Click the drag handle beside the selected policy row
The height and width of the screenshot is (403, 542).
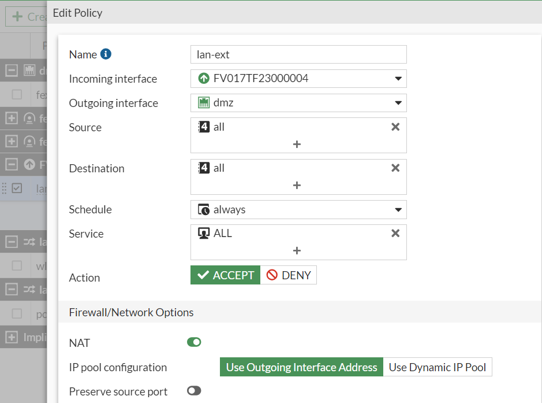pos(5,188)
